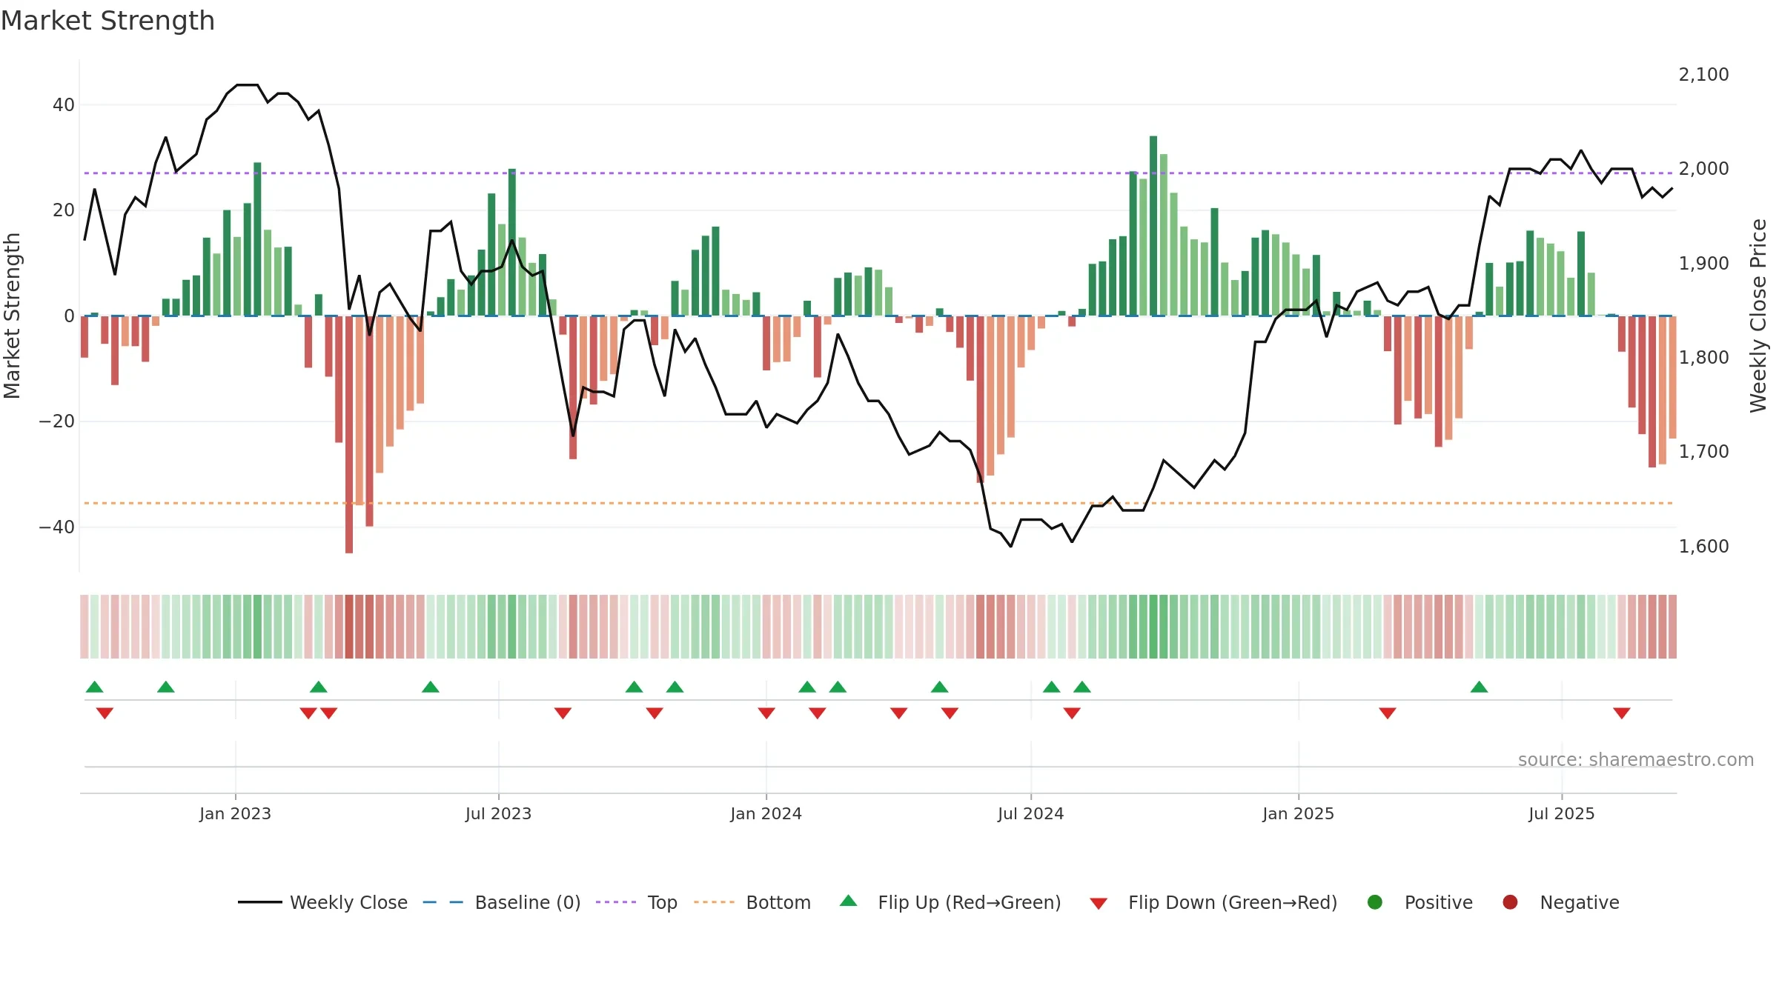Click the '2,000' price axis label
This screenshot has width=1779, height=1000.
(x=1703, y=169)
